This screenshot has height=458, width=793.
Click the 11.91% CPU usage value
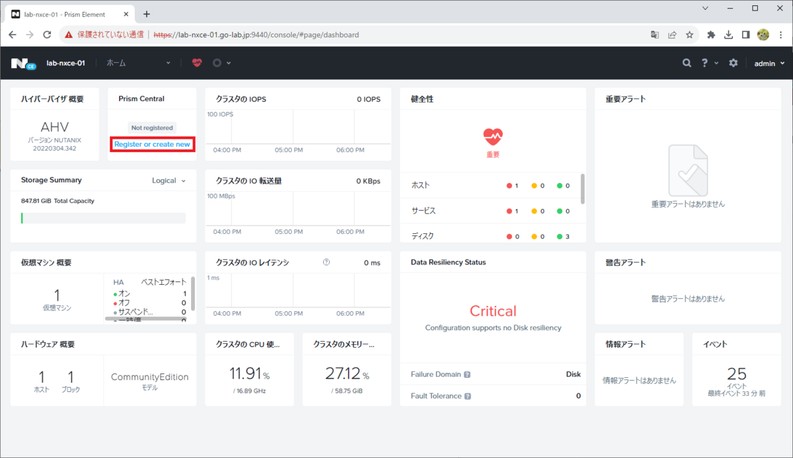click(249, 373)
